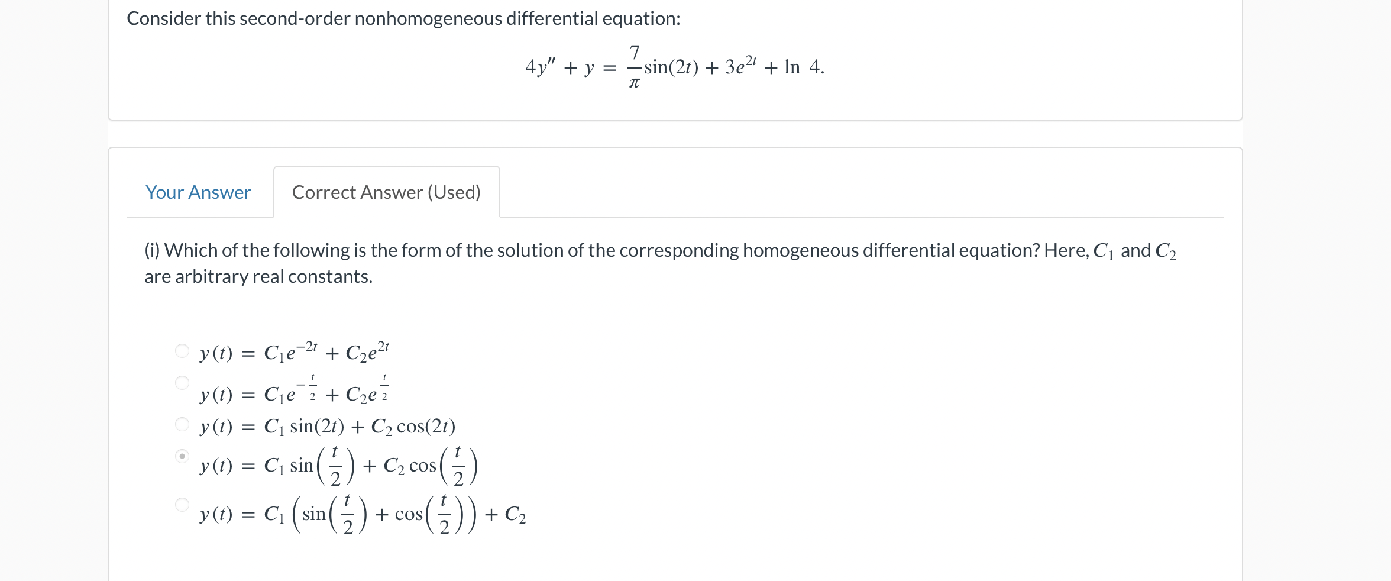Click the radio circle beside the first formula
Image resolution: width=1391 pixels, height=581 pixels.
click(x=182, y=351)
